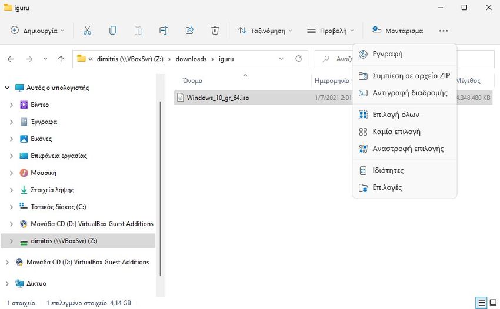
Task: Select Εγγραφή burn menu entry
Action: [x=404, y=54]
